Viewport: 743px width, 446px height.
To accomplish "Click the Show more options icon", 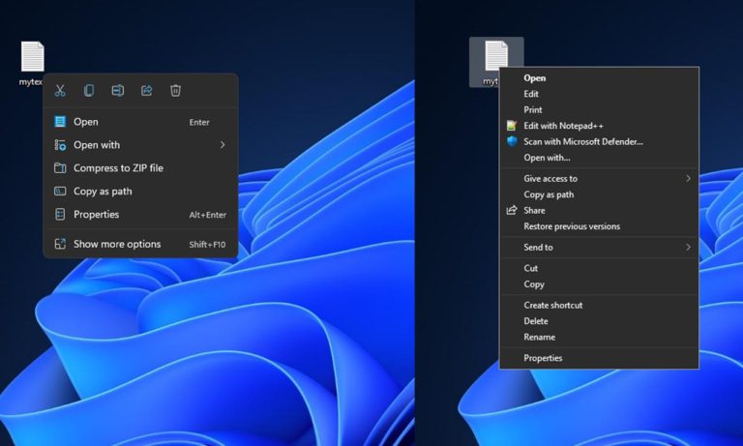I will (60, 244).
